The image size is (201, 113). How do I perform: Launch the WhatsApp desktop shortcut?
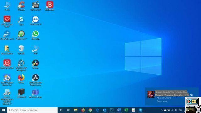pyautogui.click(x=35, y=35)
